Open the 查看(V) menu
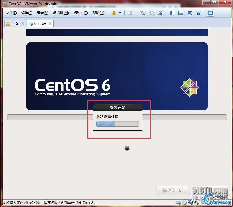This screenshot has height=207, width=233. coord(42,13)
